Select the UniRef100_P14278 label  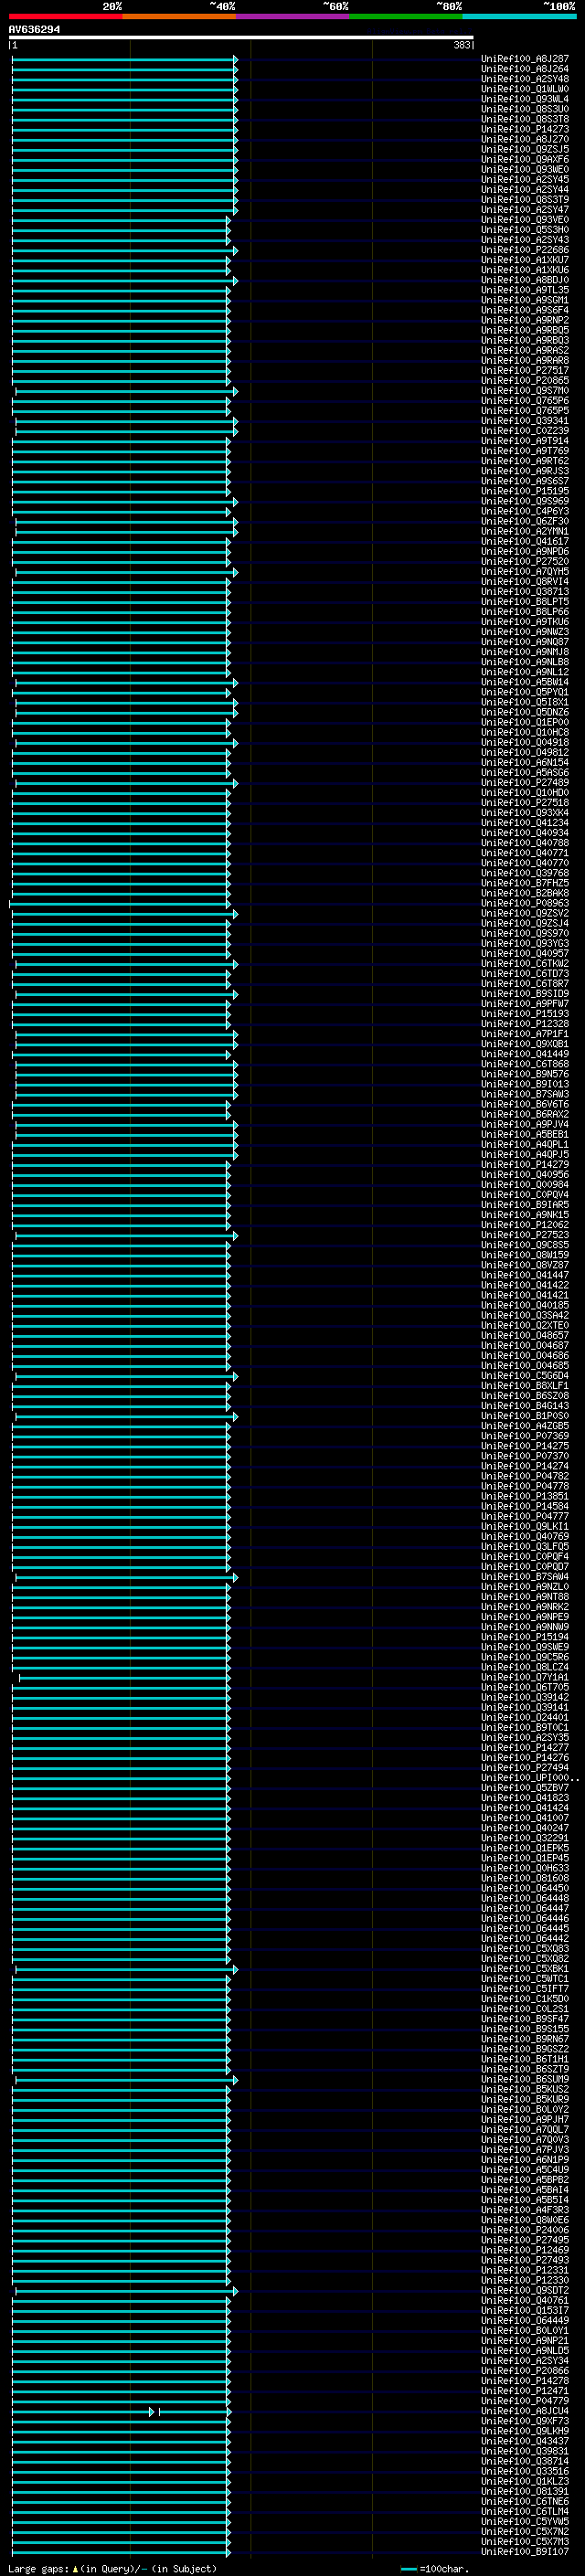point(525,2380)
